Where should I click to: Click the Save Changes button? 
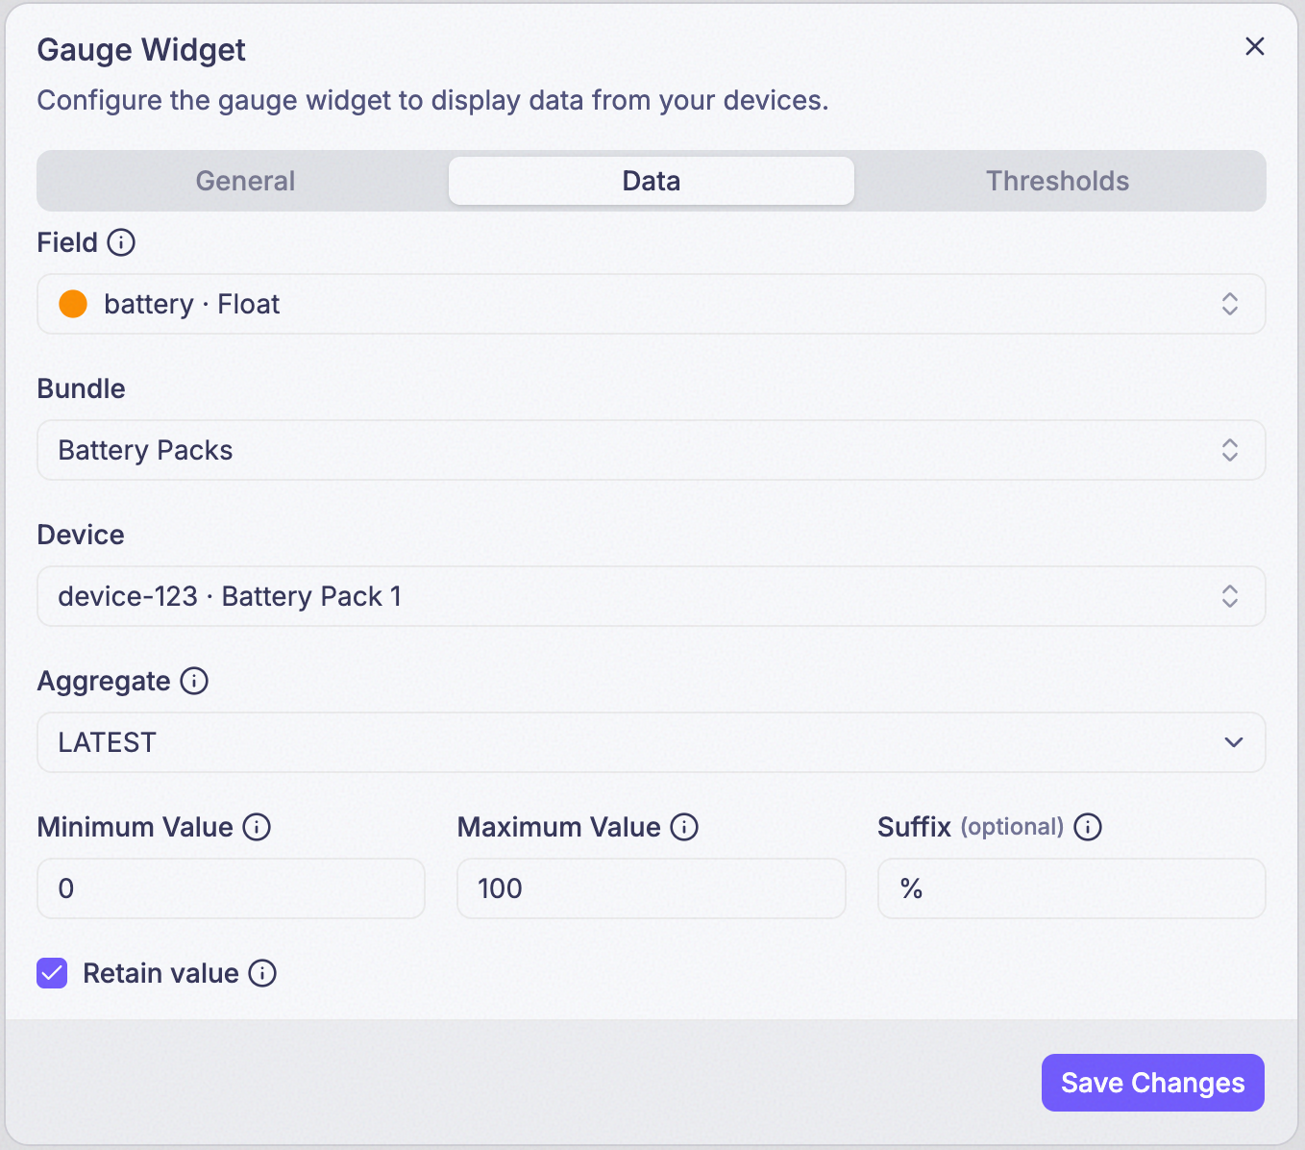(x=1153, y=1083)
